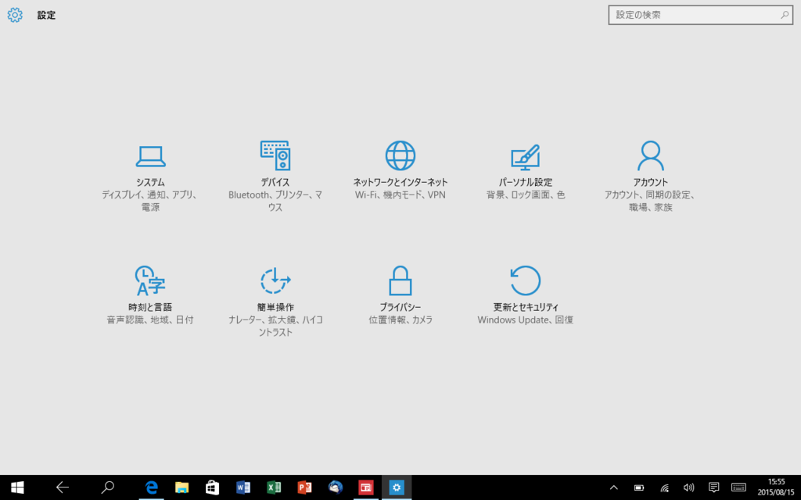Expand hidden system tray icons
The image size is (801, 500).
click(x=614, y=487)
